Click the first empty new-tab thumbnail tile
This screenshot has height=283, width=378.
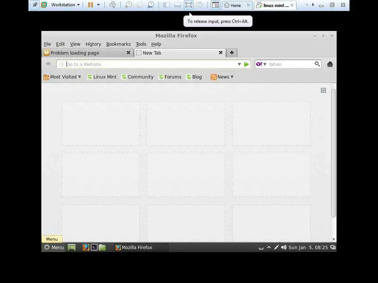100,123
